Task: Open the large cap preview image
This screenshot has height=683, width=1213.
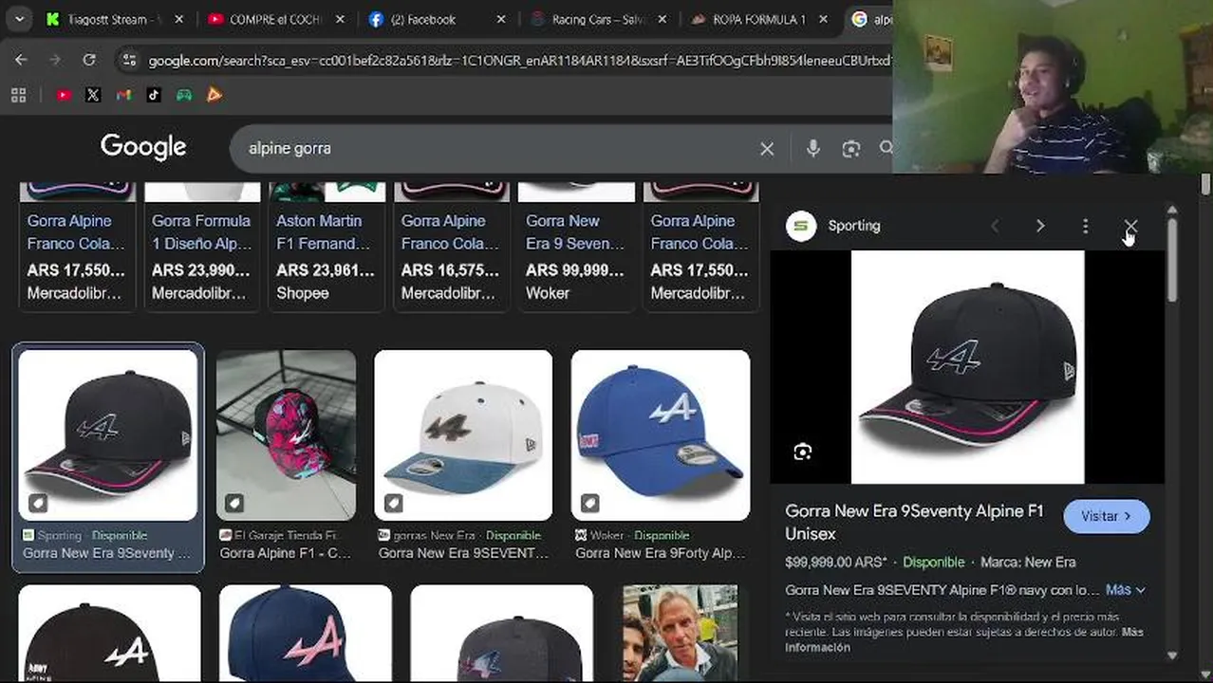Action: [967, 367]
